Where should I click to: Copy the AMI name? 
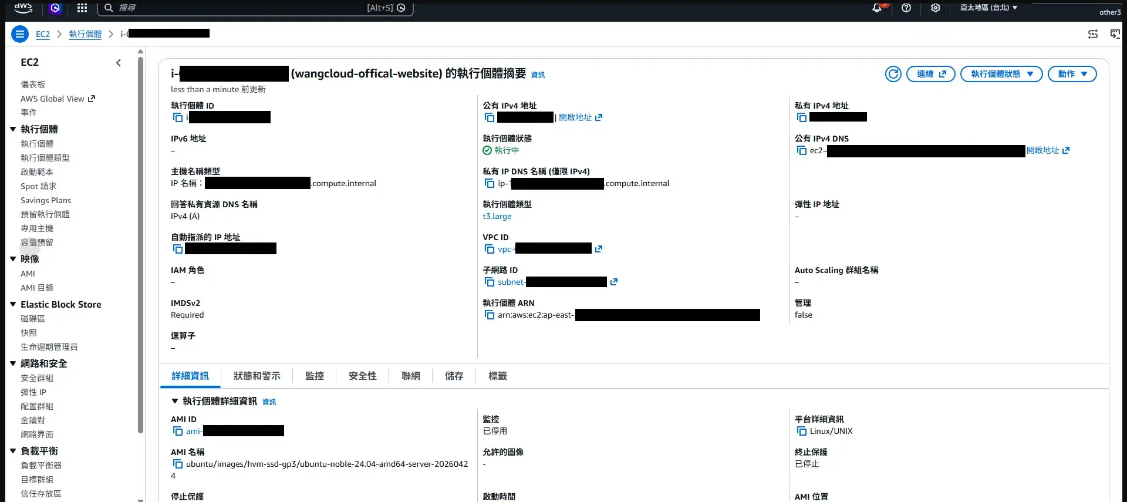click(x=178, y=464)
